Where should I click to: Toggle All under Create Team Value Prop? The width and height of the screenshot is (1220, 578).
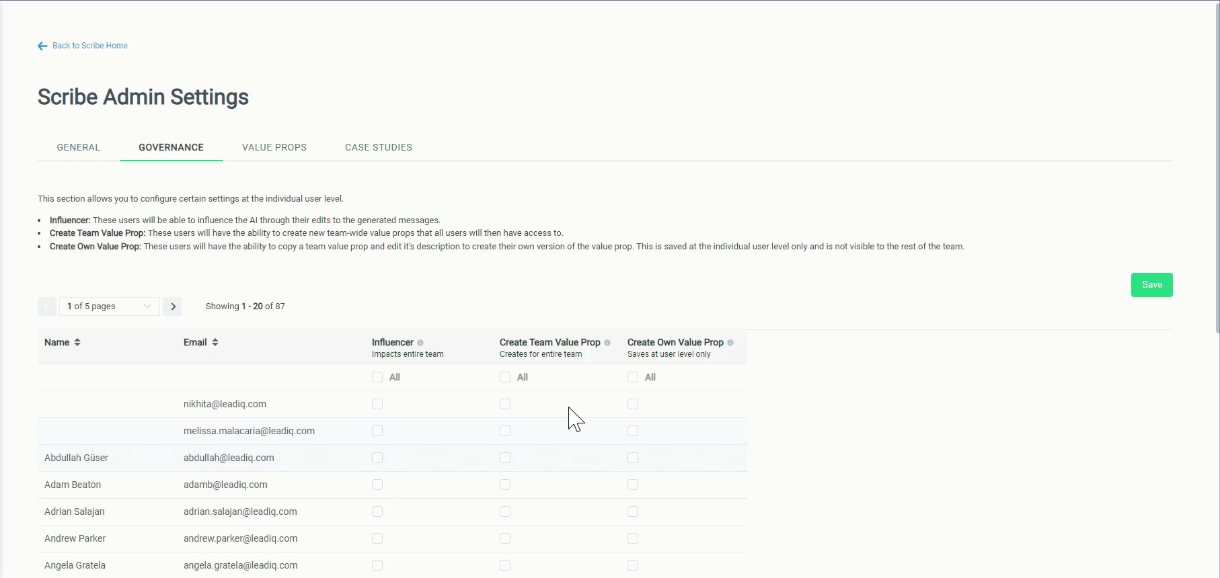point(505,377)
